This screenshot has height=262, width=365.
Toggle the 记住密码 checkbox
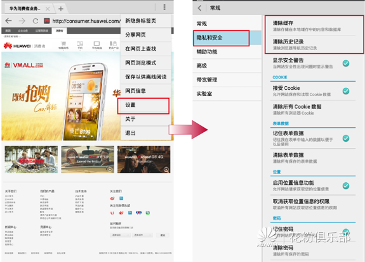(346, 232)
